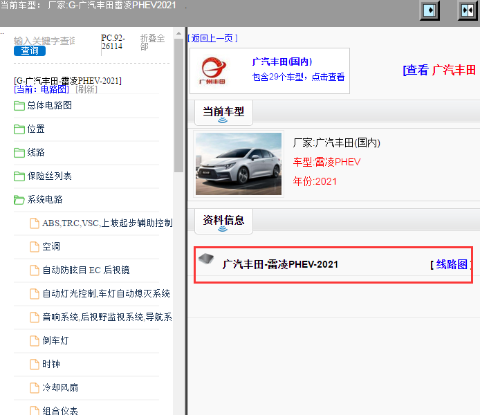Open 音响系统,后视野监视系统 document
The width and height of the screenshot is (480, 415).
(x=107, y=317)
